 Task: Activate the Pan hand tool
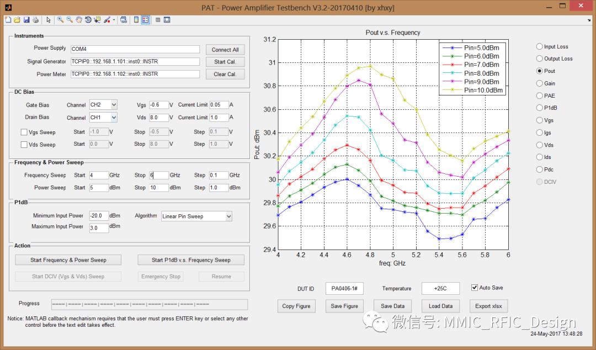(79, 20)
